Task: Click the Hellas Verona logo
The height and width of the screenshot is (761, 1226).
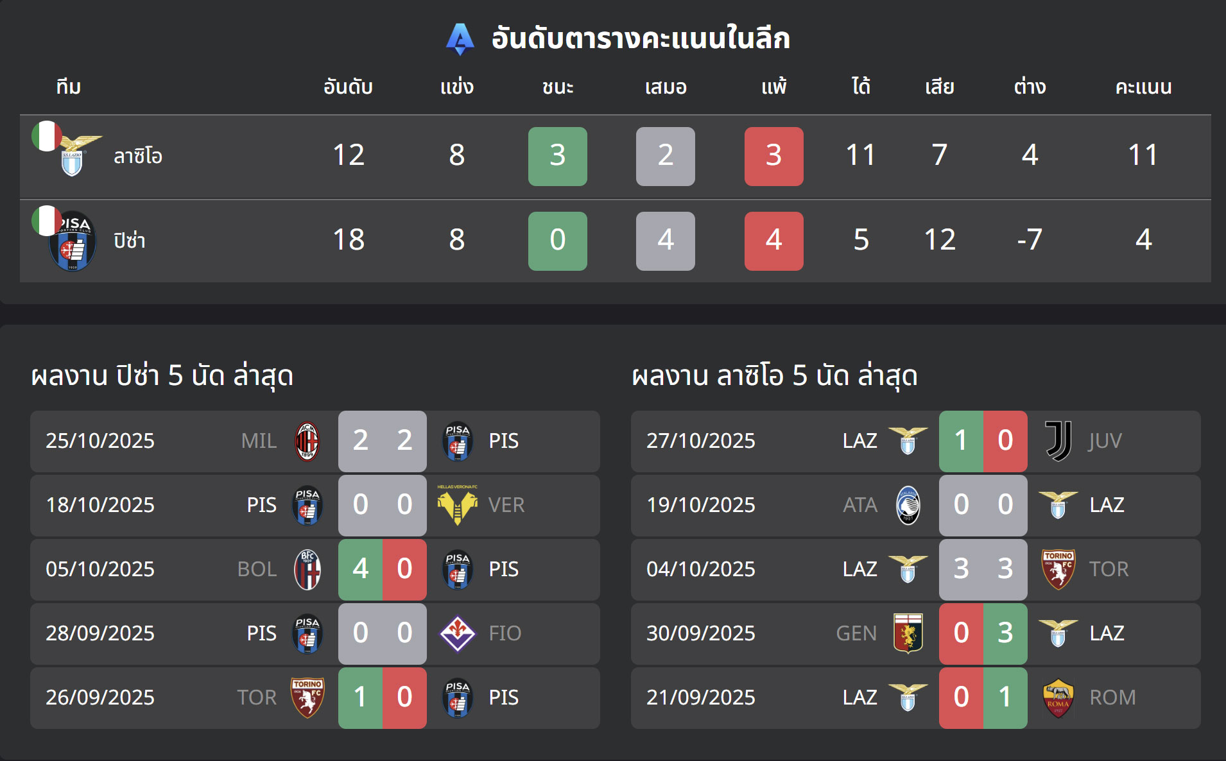Action: point(457,505)
